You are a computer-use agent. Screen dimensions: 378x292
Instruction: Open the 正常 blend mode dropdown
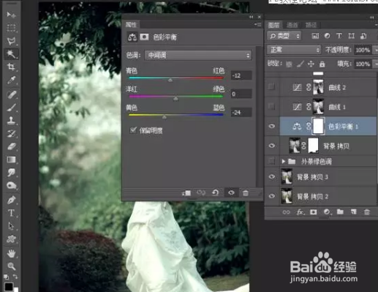point(294,50)
